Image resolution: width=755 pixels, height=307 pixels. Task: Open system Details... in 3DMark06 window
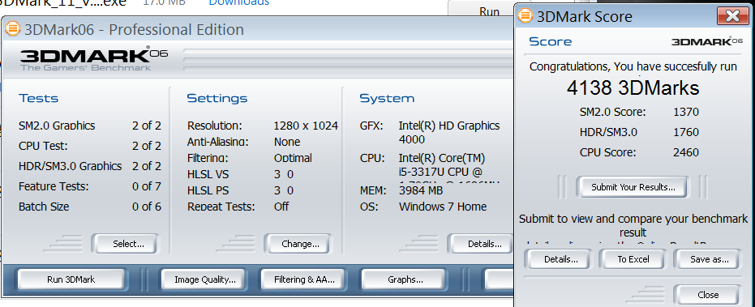pyautogui.click(x=481, y=244)
